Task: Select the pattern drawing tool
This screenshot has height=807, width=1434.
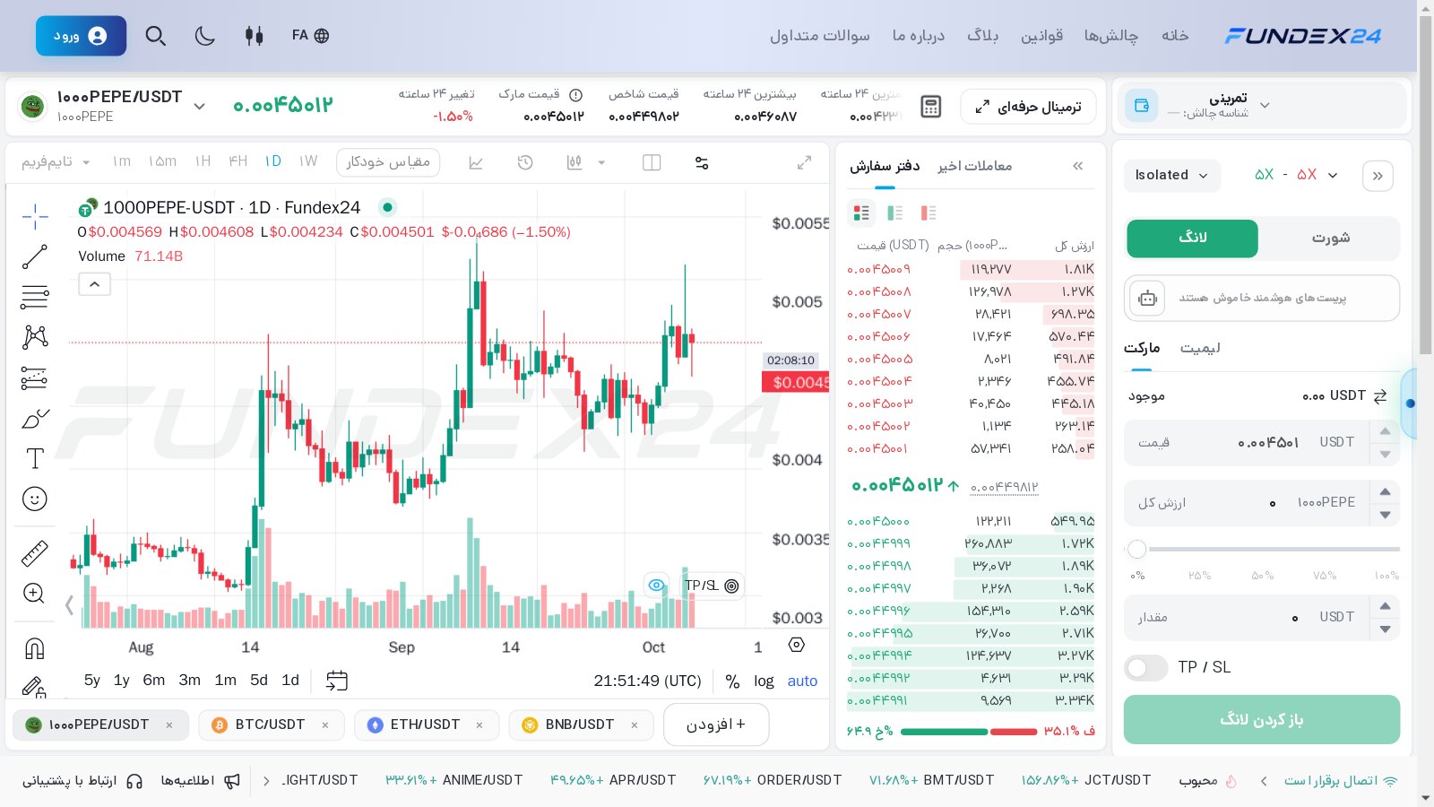Action: click(x=35, y=337)
